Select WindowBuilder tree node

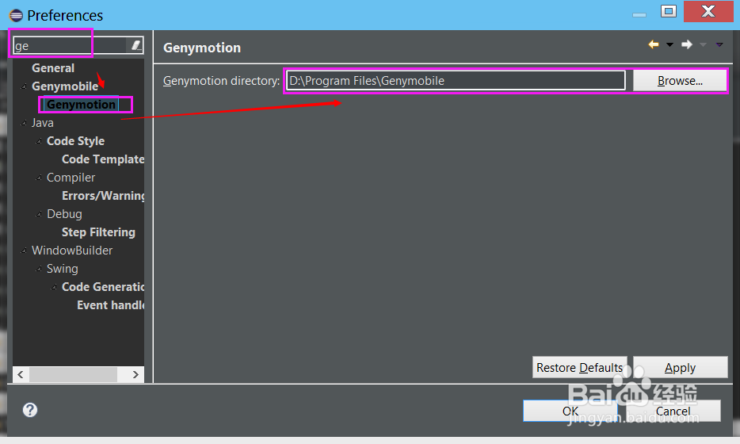point(72,251)
